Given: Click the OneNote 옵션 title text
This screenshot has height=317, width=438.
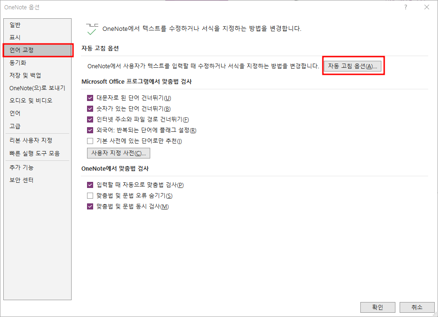Looking at the screenshot, I should (22, 7).
